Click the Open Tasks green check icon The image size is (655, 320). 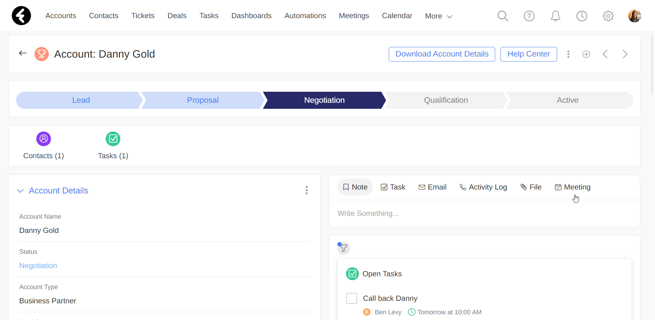(x=352, y=274)
